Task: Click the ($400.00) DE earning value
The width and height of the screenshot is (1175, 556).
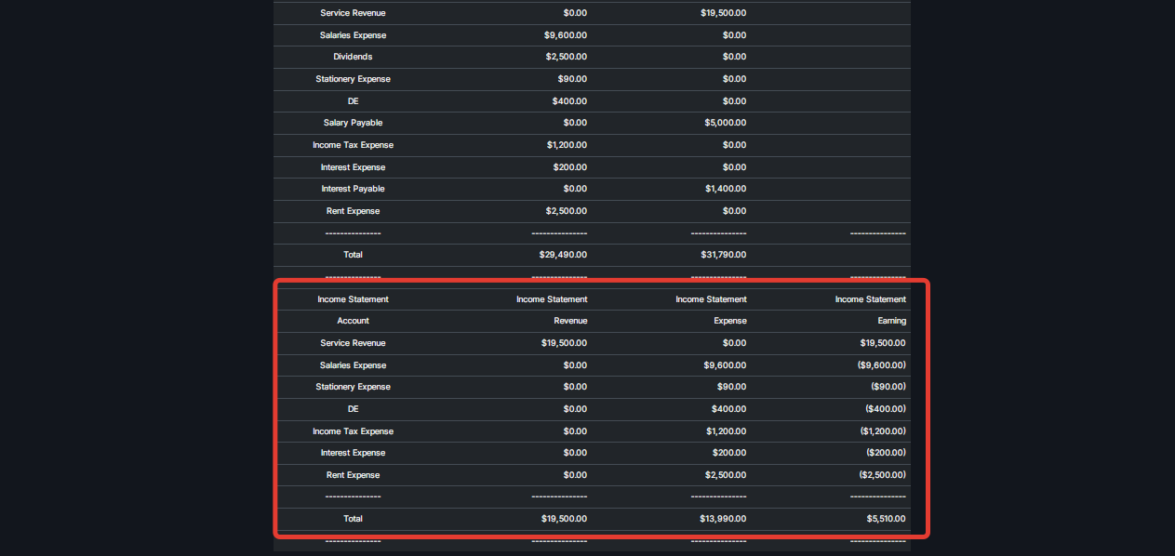Action: [x=885, y=409]
